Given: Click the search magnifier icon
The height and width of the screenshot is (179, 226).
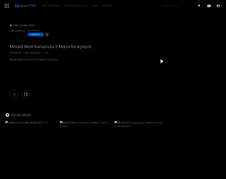Looking at the screenshot, I should coord(199,6).
